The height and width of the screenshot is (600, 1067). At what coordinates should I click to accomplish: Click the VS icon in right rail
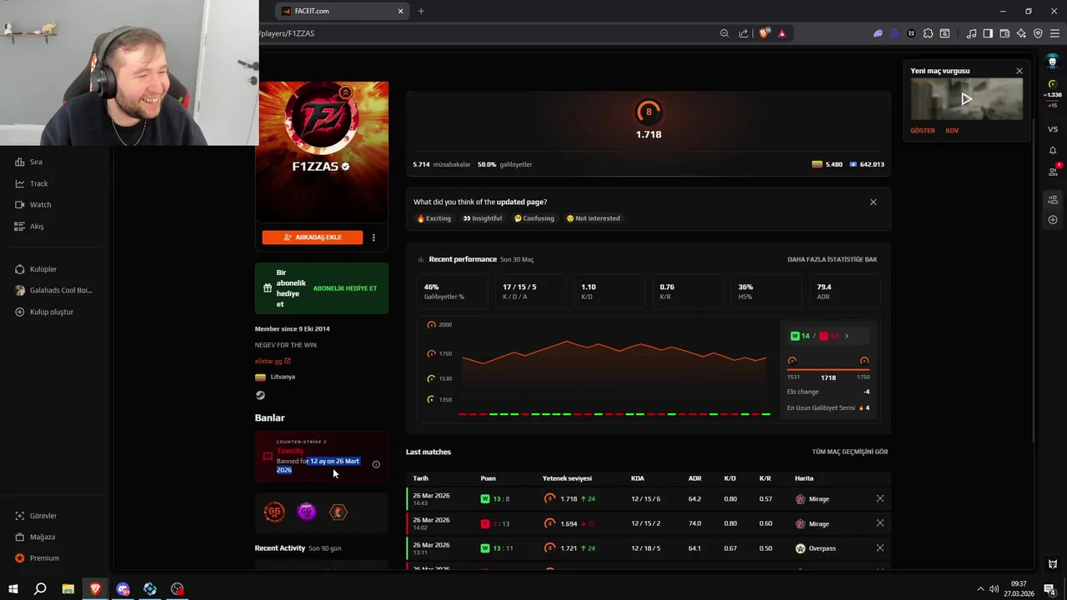tap(1053, 129)
